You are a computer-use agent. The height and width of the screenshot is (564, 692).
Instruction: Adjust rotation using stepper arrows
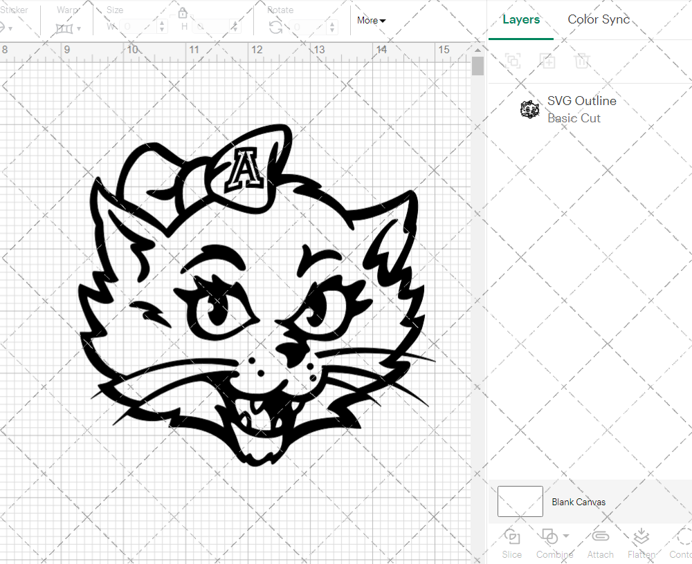click(x=332, y=27)
